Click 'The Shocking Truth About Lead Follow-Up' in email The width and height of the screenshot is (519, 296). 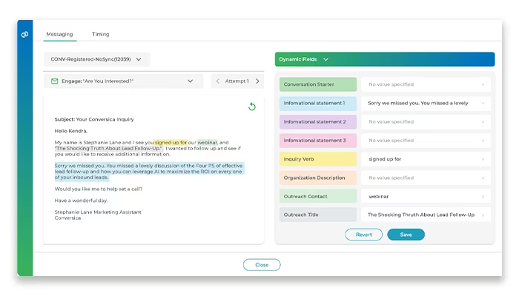(x=108, y=148)
